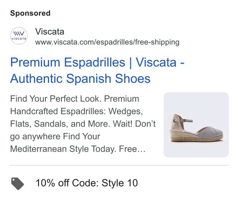Select the Viscata advertiser name
Viewport: 239px width, 202px height.
pyautogui.click(x=50, y=32)
